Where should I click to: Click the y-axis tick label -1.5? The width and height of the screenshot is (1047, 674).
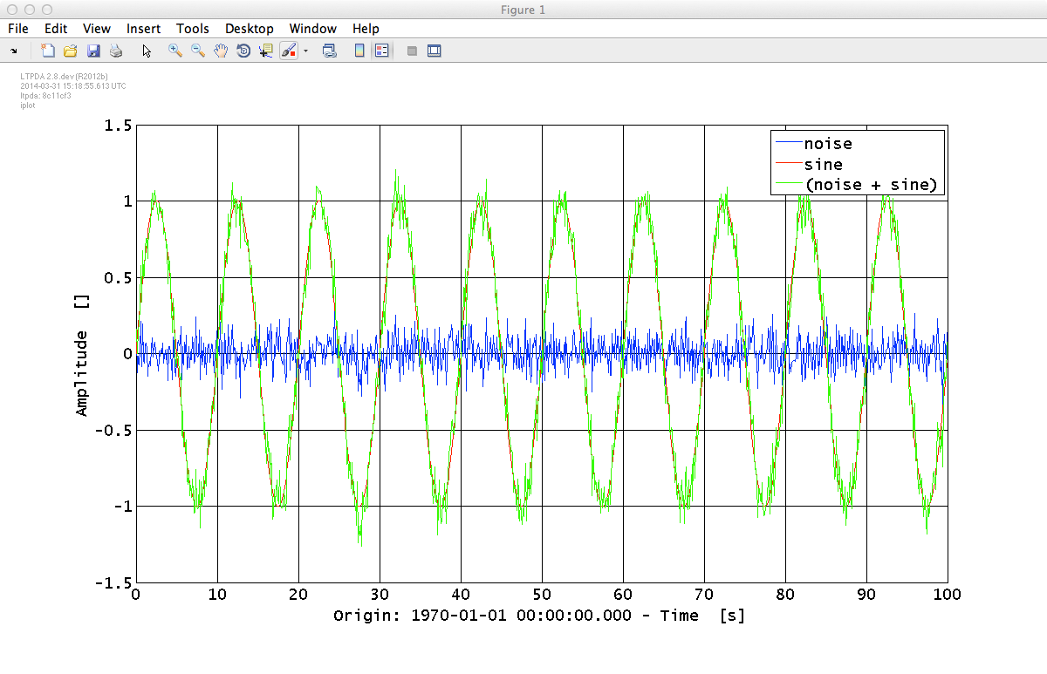click(112, 582)
